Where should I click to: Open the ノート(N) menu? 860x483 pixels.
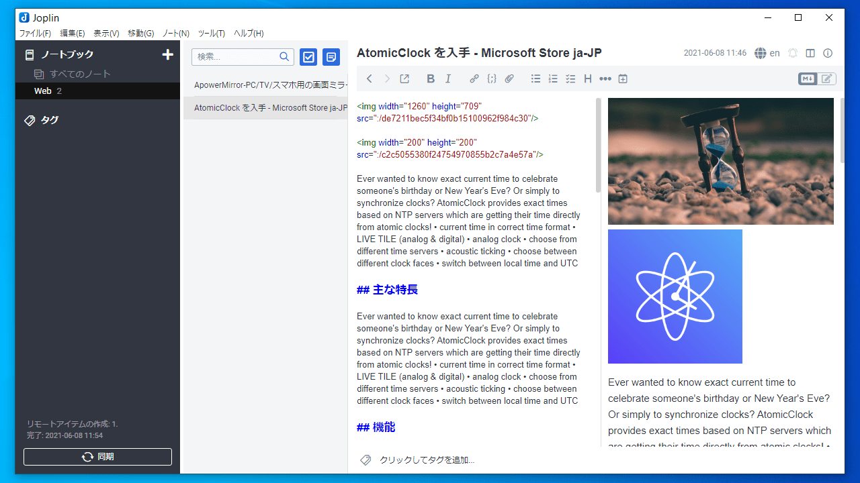pyautogui.click(x=175, y=34)
